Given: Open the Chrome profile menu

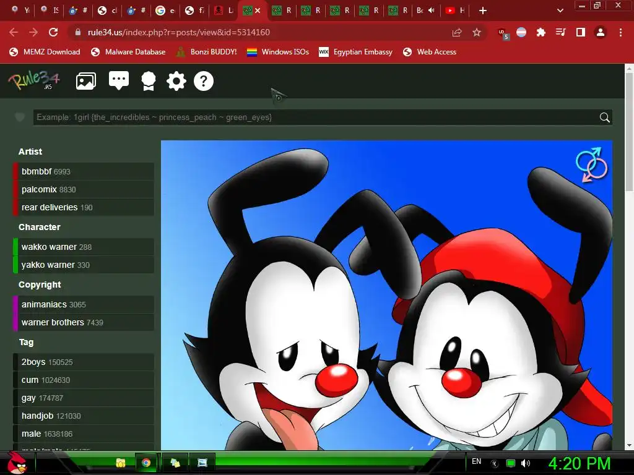Looking at the screenshot, I should [x=601, y=32].
